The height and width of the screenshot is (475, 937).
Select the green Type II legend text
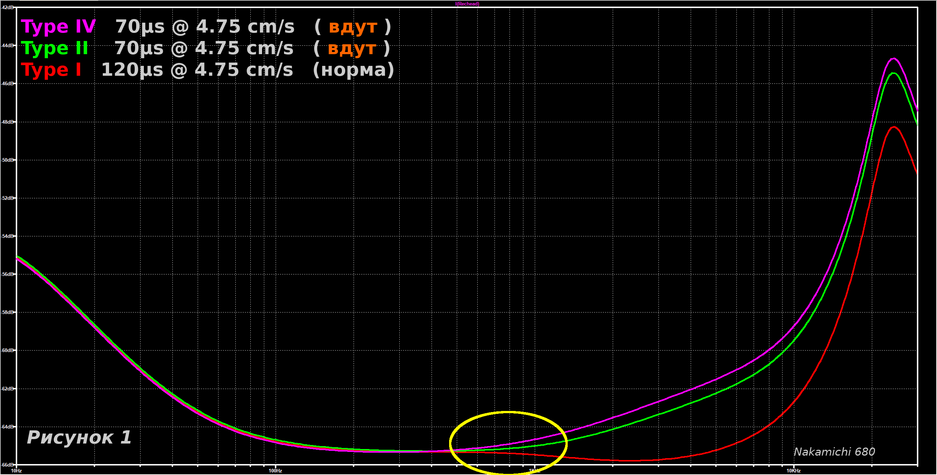pyautogui.click(x=55, y=48)
